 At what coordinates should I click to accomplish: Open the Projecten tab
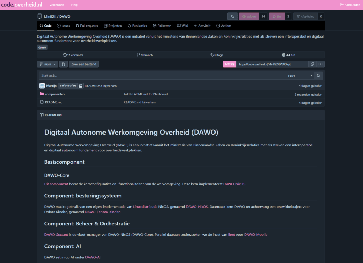pyautogui.click(x=113, y=26)
